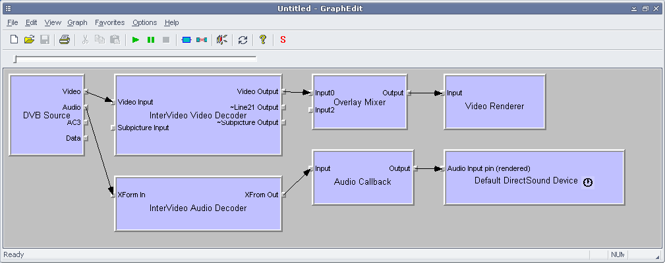
Task: Click the Insert Filter blue box icon
Action: point(186,39)
